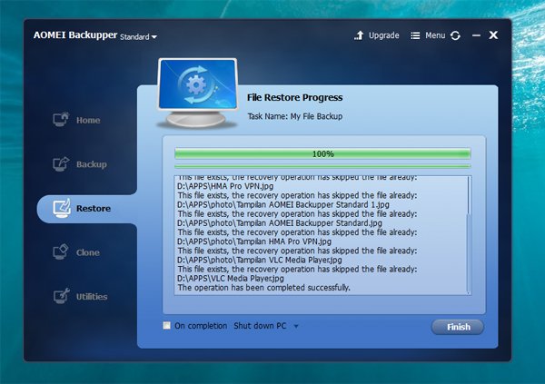Screen dimensions: 545x384
Task: Minimize the AOMEI Backupper window
Action: point(476,35)
